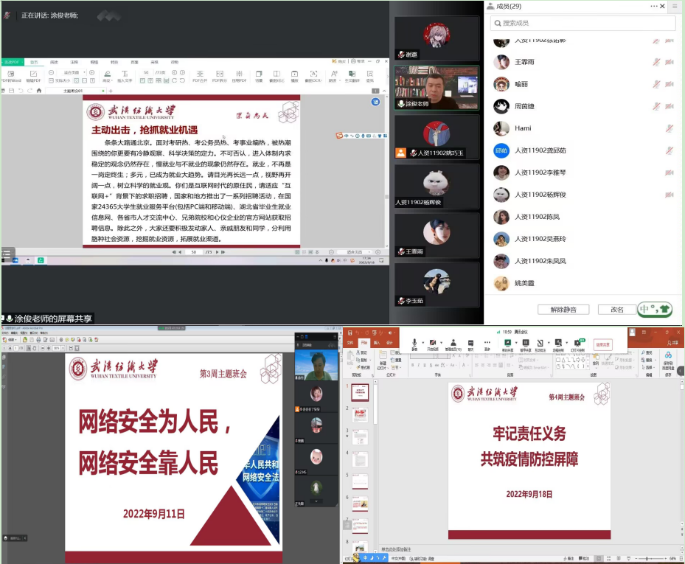The image size is (685, 564).
Task: Click the 解除静音 unmute button
Action: [x=563, y=310]
